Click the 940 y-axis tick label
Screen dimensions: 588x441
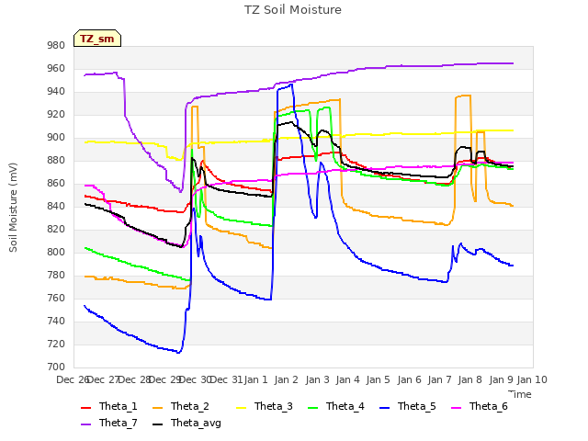56,92
